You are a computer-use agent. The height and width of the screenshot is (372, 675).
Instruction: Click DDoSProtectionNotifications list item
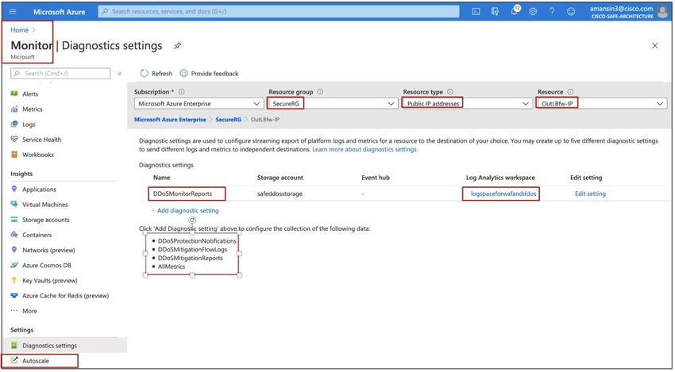197,241
